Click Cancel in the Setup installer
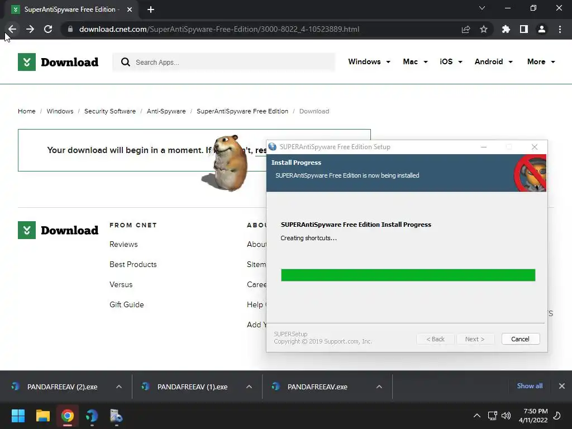The image size is (572, 429). [520, 339]
